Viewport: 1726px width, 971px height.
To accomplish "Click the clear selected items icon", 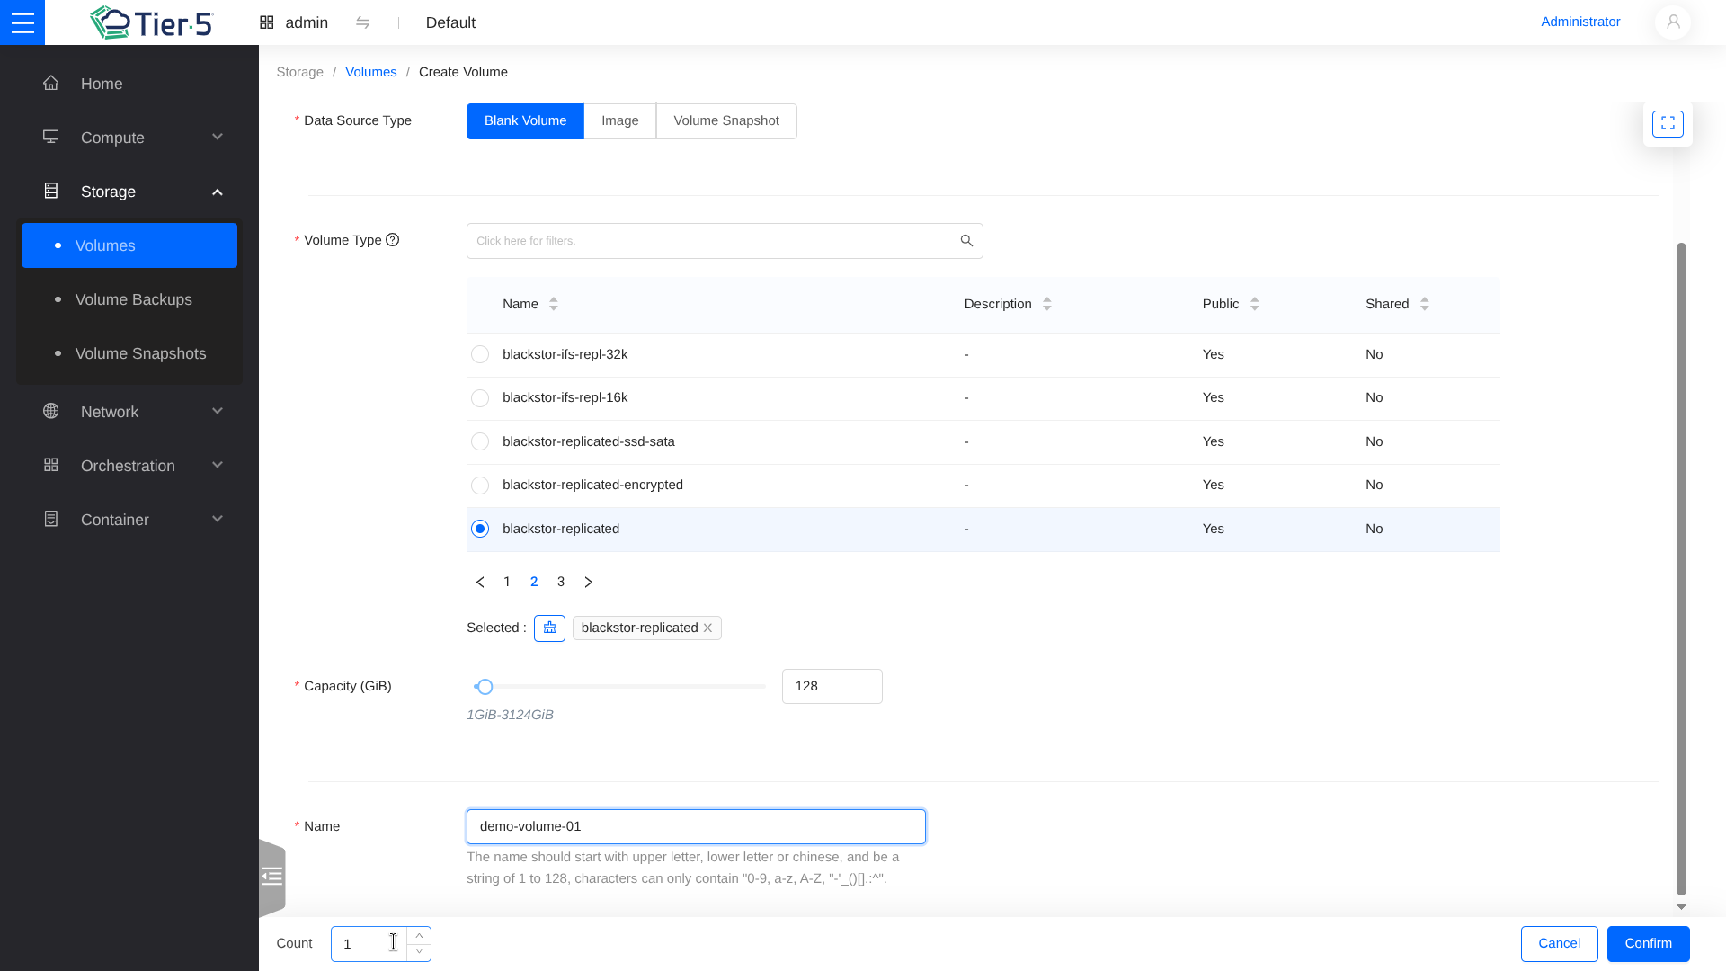I will pos(549,628).
